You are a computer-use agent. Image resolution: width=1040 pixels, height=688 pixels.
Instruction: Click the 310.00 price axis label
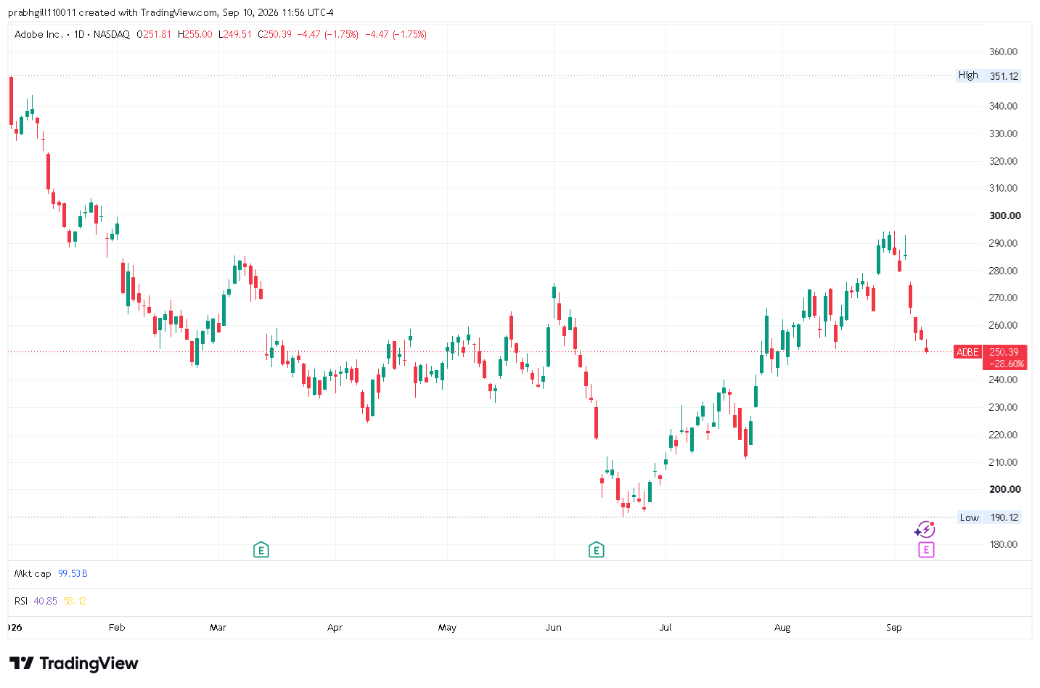tap(1004, 188)
